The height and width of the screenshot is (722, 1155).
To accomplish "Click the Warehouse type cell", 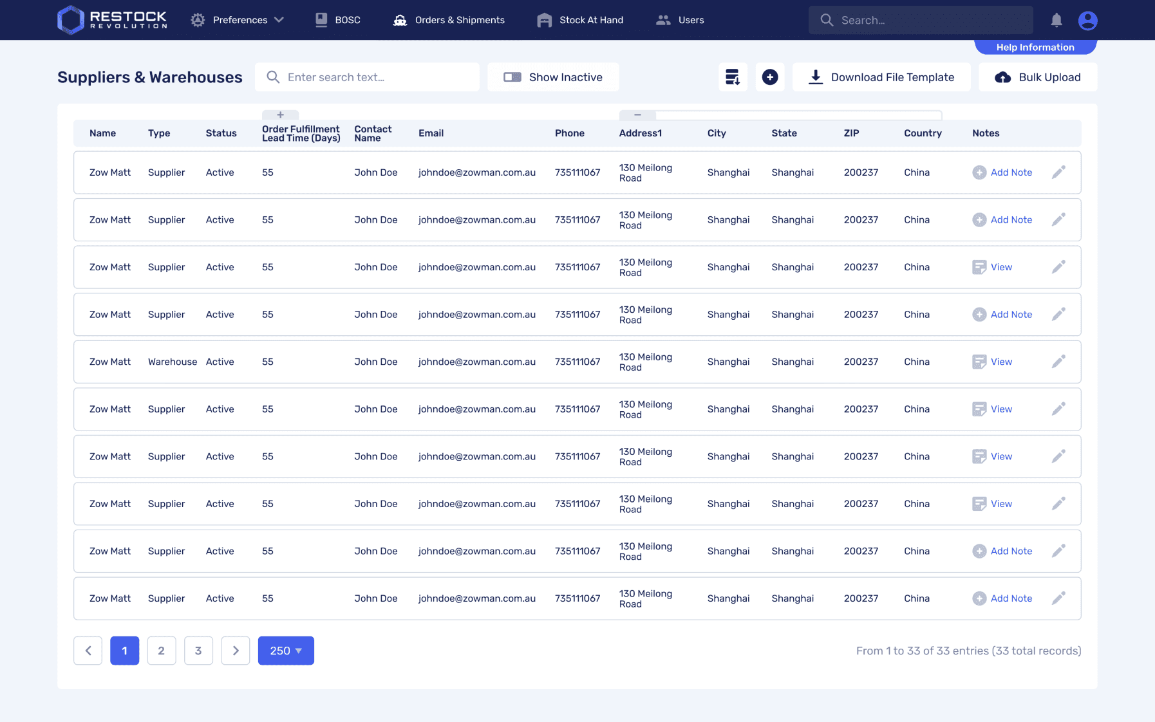I will tap(173, 362).
